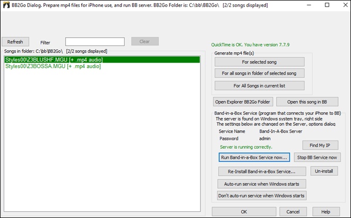The height and width of the screenshot is (218, 351).
Task: Click the Find My IP button
Action: pos(321,145)
